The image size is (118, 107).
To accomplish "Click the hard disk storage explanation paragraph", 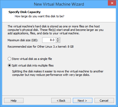I will (x=56, y=30).
